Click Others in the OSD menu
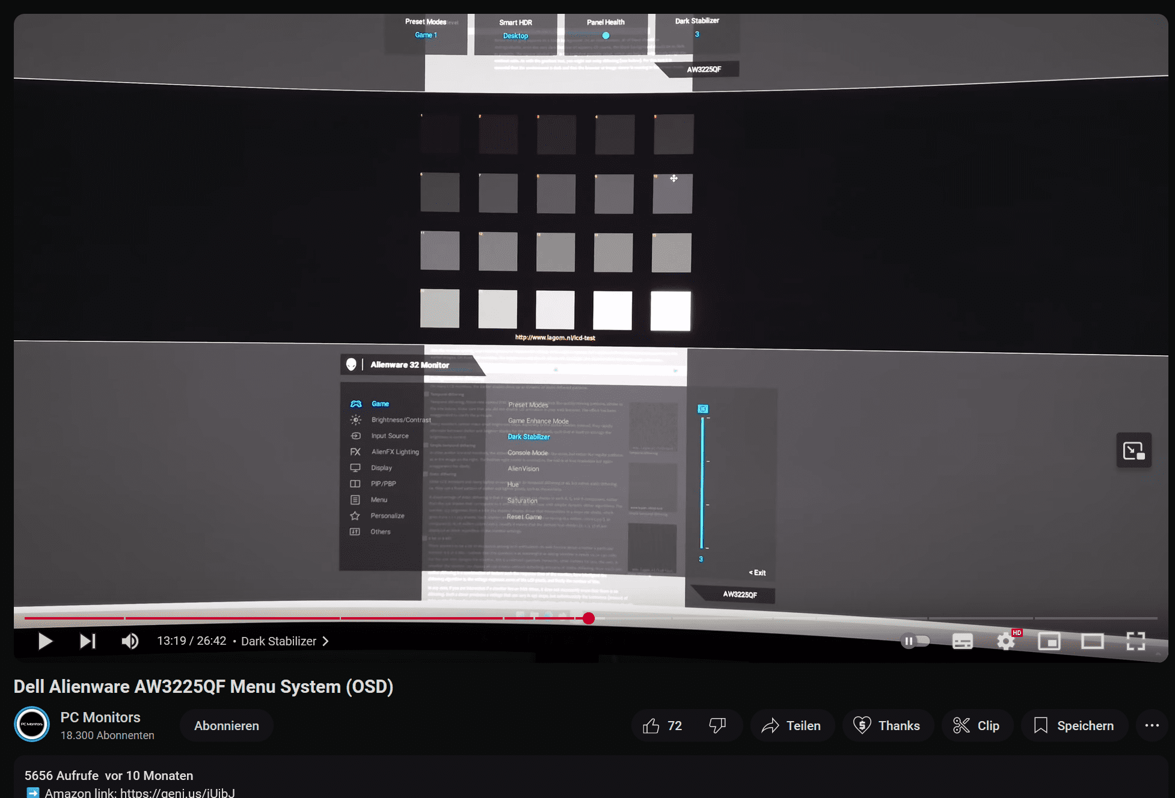This screenshot has height=798, width=1175. 380,532
